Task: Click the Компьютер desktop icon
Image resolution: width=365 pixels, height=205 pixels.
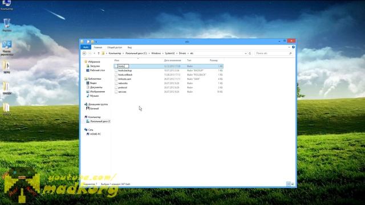Action: 6,5
